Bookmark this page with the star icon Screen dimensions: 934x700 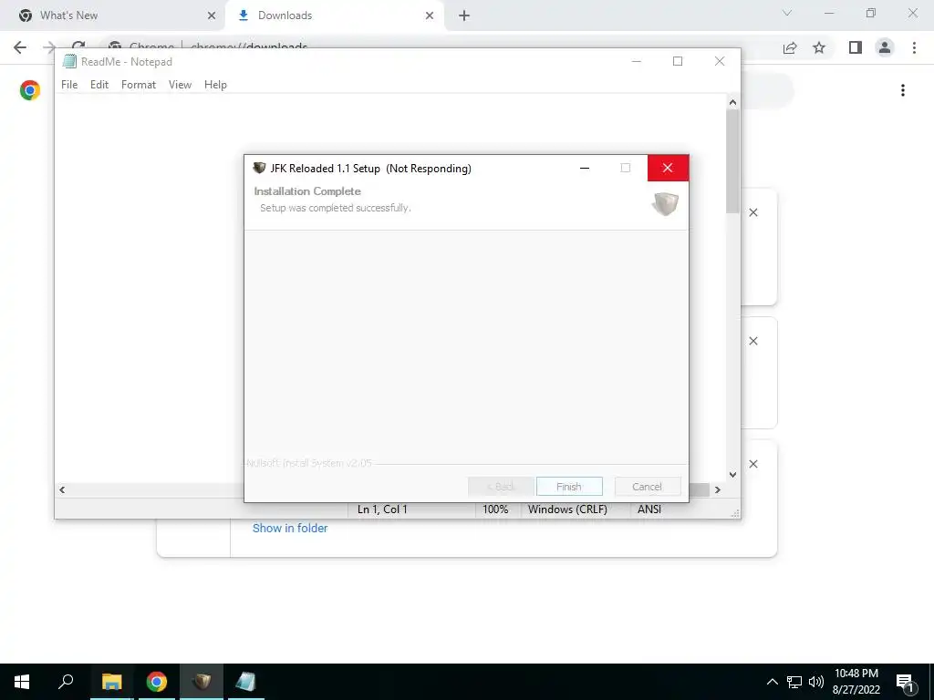[x=819, y=47]
